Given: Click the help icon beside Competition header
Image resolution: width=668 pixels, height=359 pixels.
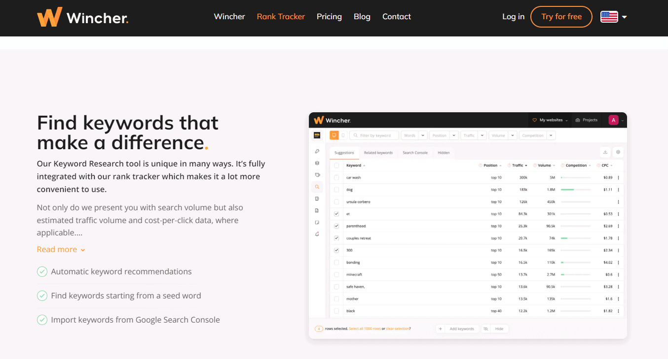Looking at the screenshot, I should coord(562,165).
